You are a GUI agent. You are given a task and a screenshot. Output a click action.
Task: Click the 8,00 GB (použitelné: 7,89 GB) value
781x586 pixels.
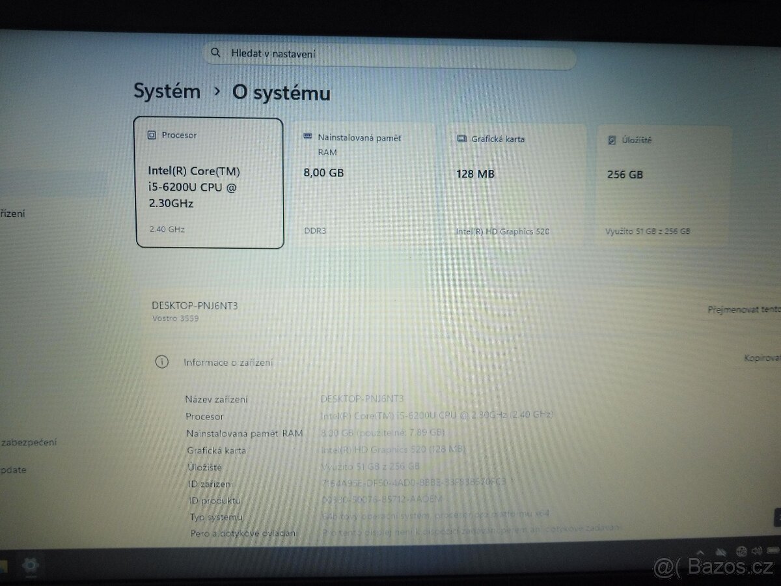(383, 432)
